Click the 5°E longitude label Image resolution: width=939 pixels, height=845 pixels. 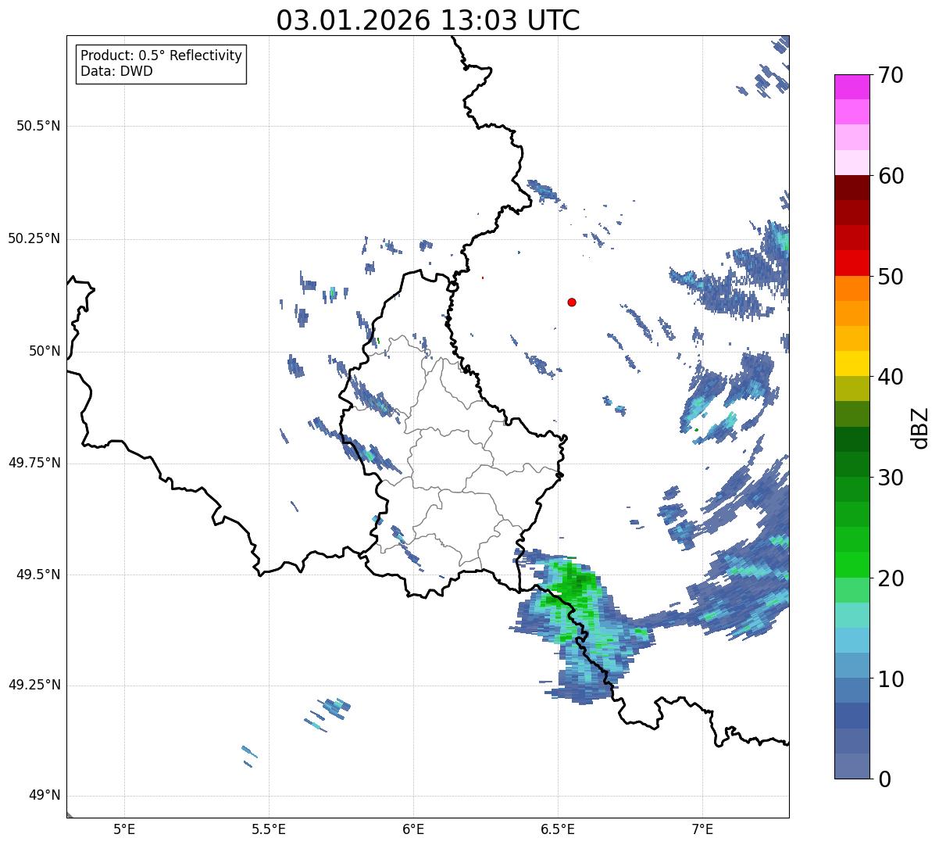[124, 829]
